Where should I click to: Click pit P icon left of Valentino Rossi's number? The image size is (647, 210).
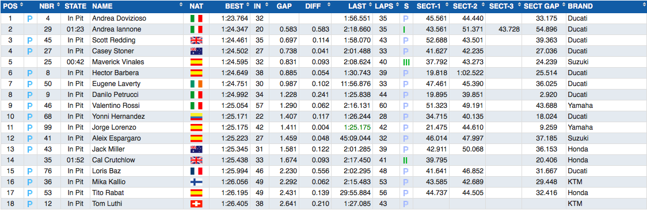tap(30, 106)
